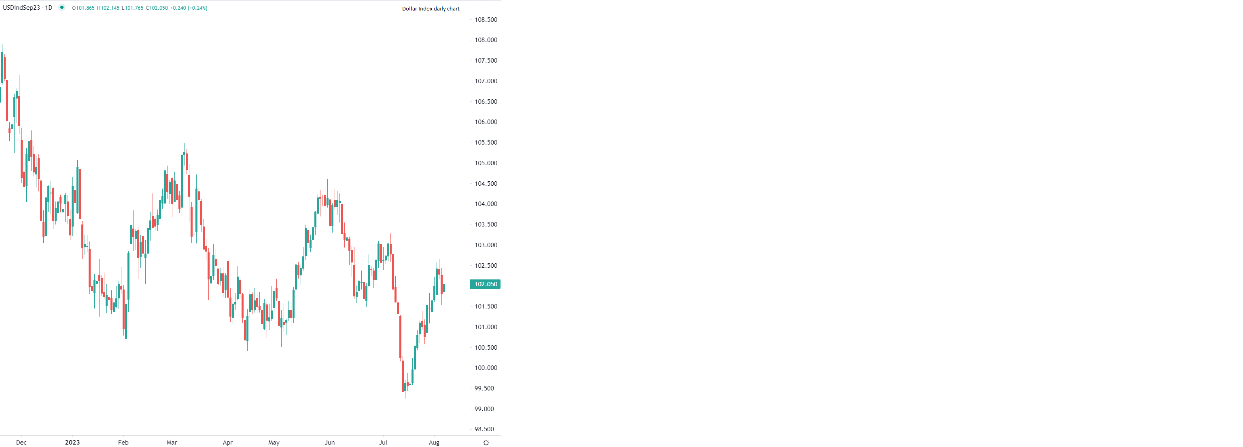The width and height of the screenshot is (1243, 447).
Task: Open the chart properties gear icon
Action: point(486,442)
